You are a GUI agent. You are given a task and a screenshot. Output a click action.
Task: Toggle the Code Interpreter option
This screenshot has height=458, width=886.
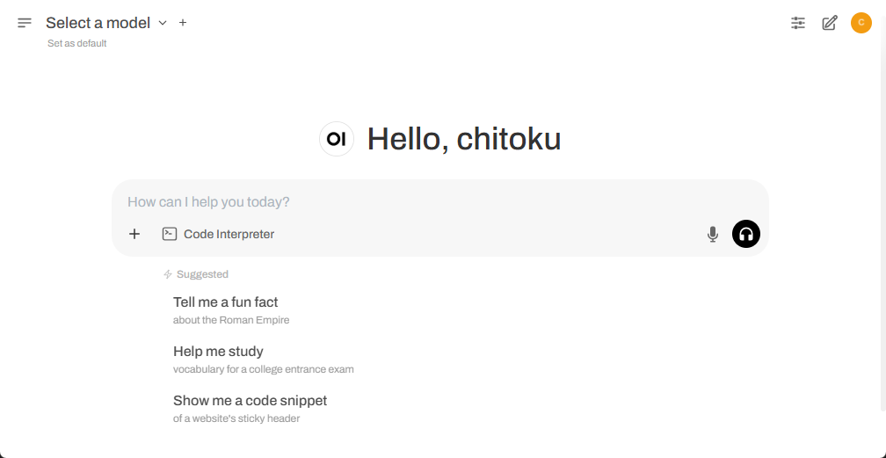point(218,234)
